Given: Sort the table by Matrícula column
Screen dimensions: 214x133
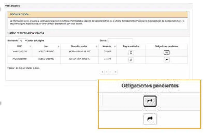Looking at the screenshot, I should pyautogui.click(x=108, y=46).
